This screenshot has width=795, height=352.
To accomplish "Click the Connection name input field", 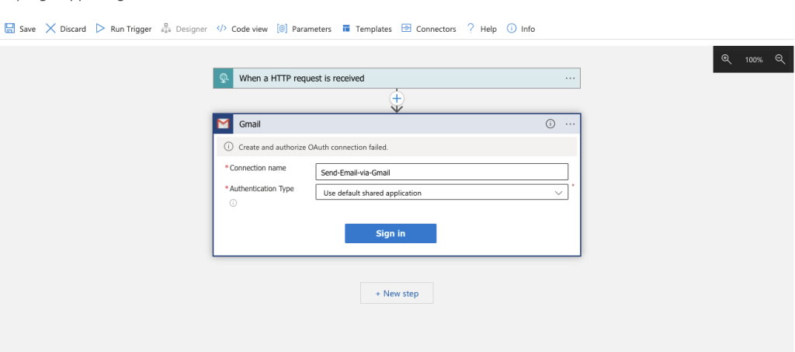I will point(441,172).
